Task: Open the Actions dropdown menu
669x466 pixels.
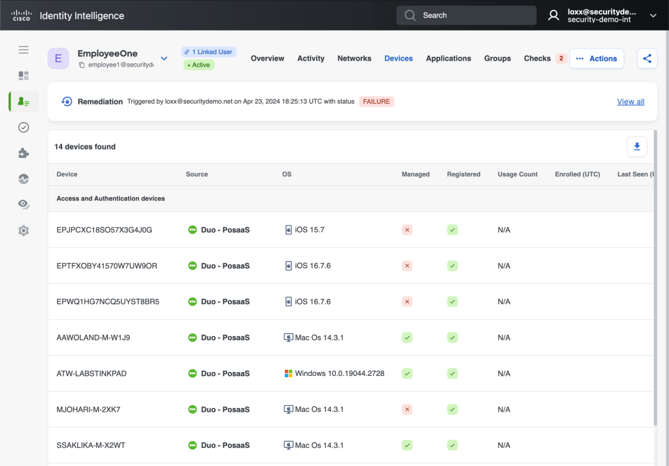Action: click(x=596, y=58)
